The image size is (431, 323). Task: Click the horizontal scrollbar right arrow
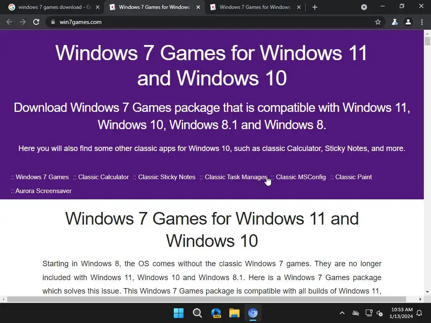click(420, 299)
